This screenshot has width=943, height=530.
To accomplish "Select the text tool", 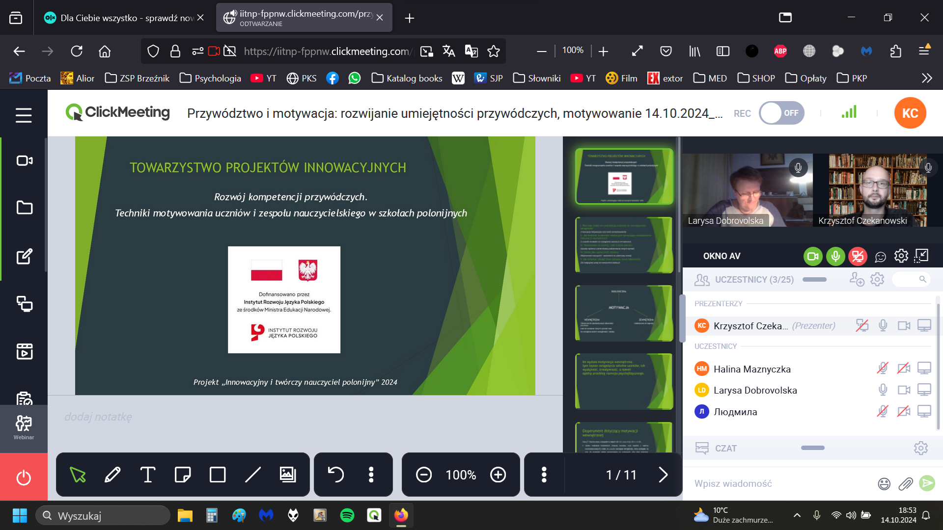I will coord(147,475).
